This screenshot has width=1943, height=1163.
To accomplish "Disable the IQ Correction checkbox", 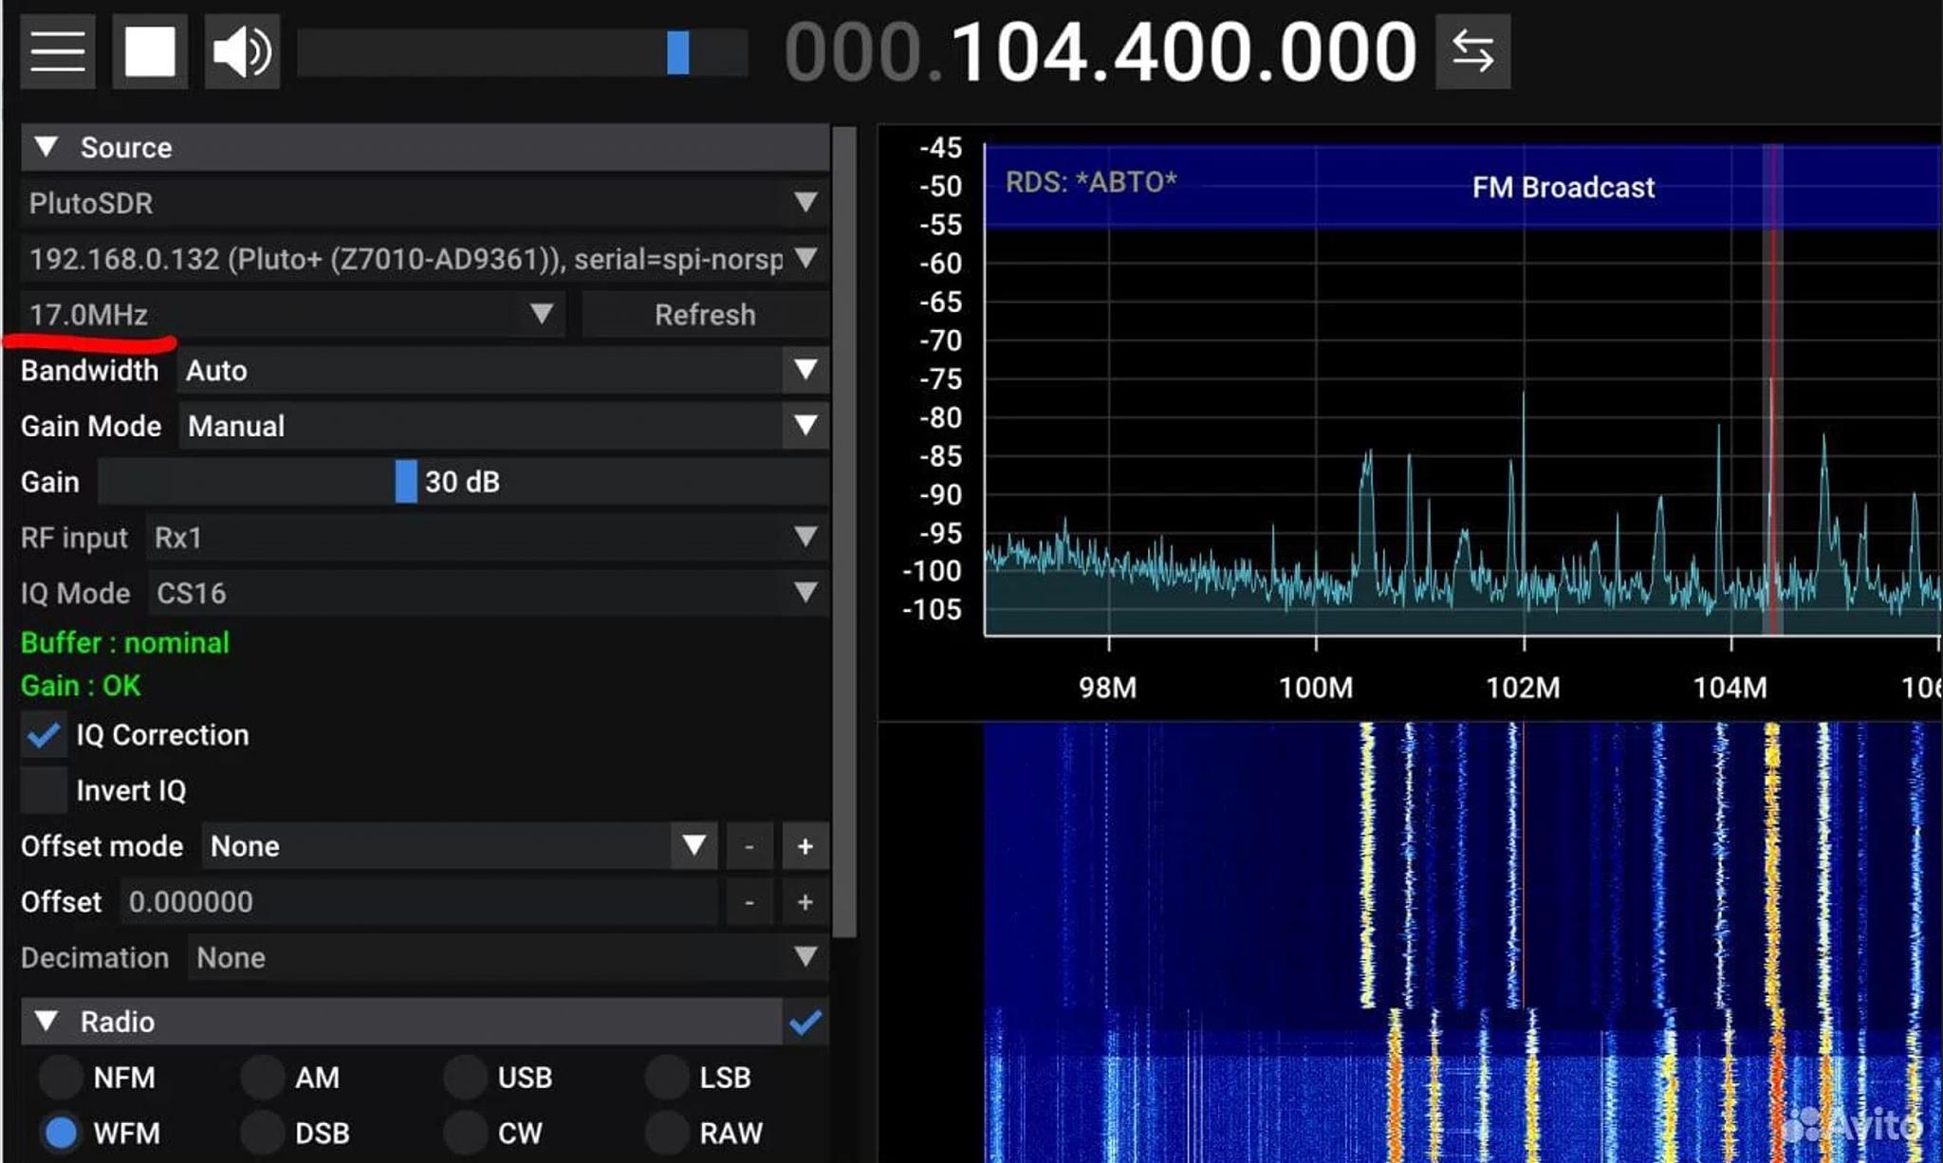I will point(44,735).
